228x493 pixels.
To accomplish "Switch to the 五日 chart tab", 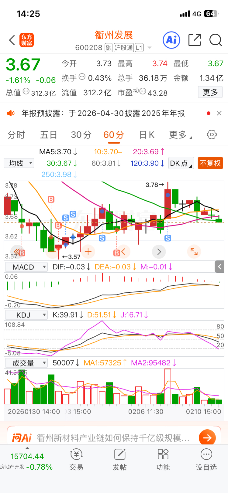I will tap(49, 134).
